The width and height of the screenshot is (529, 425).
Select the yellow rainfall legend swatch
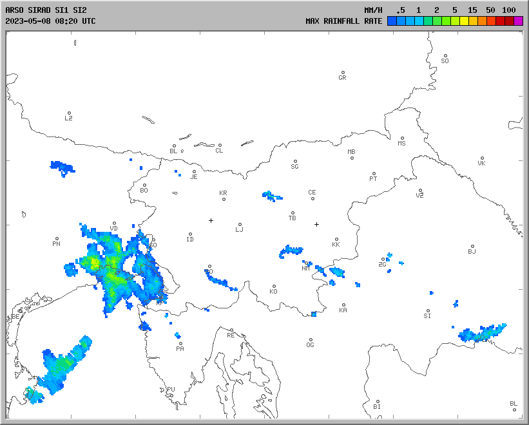(464, 21)
